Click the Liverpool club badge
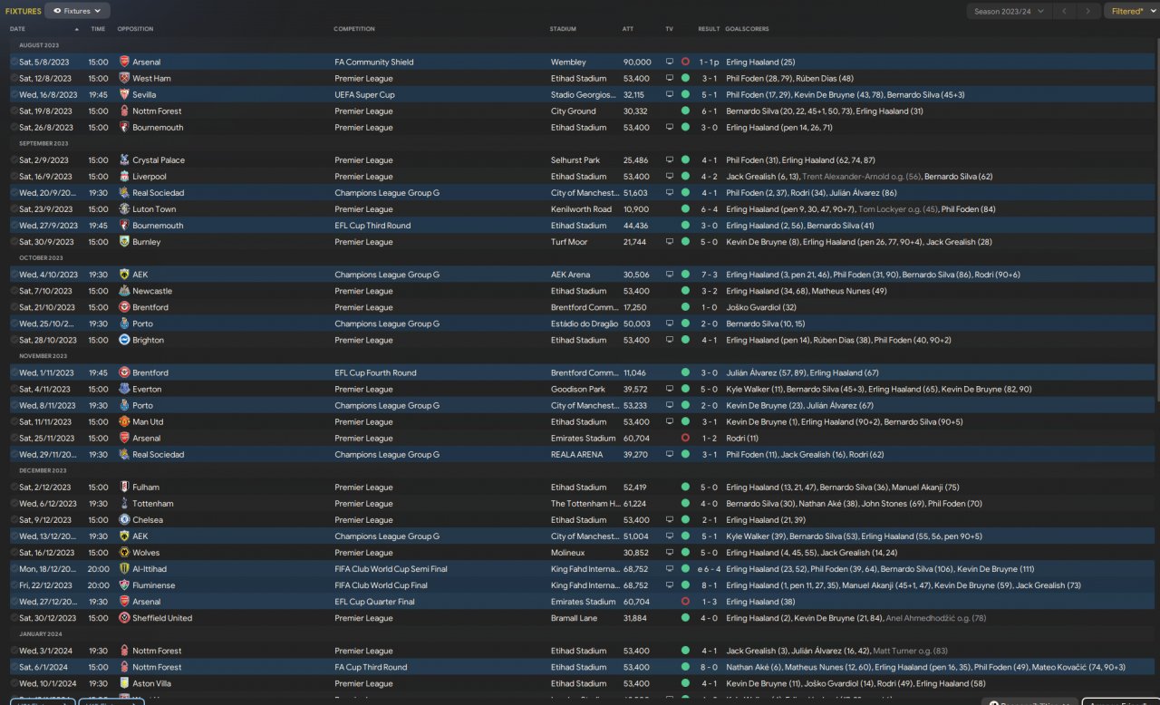Screen dimensions: 1160x705 point(124,177)
